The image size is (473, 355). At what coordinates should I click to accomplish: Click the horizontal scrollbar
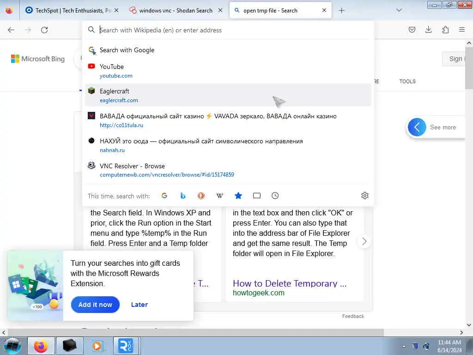[x=196, y=332]
